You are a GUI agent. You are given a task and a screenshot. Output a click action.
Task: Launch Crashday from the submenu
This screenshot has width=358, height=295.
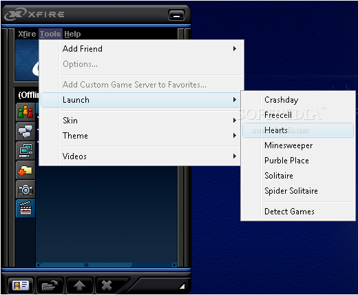(x=298, y=100)
